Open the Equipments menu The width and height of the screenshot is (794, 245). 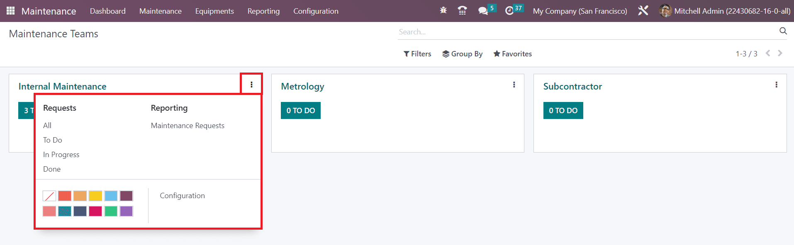214,11
